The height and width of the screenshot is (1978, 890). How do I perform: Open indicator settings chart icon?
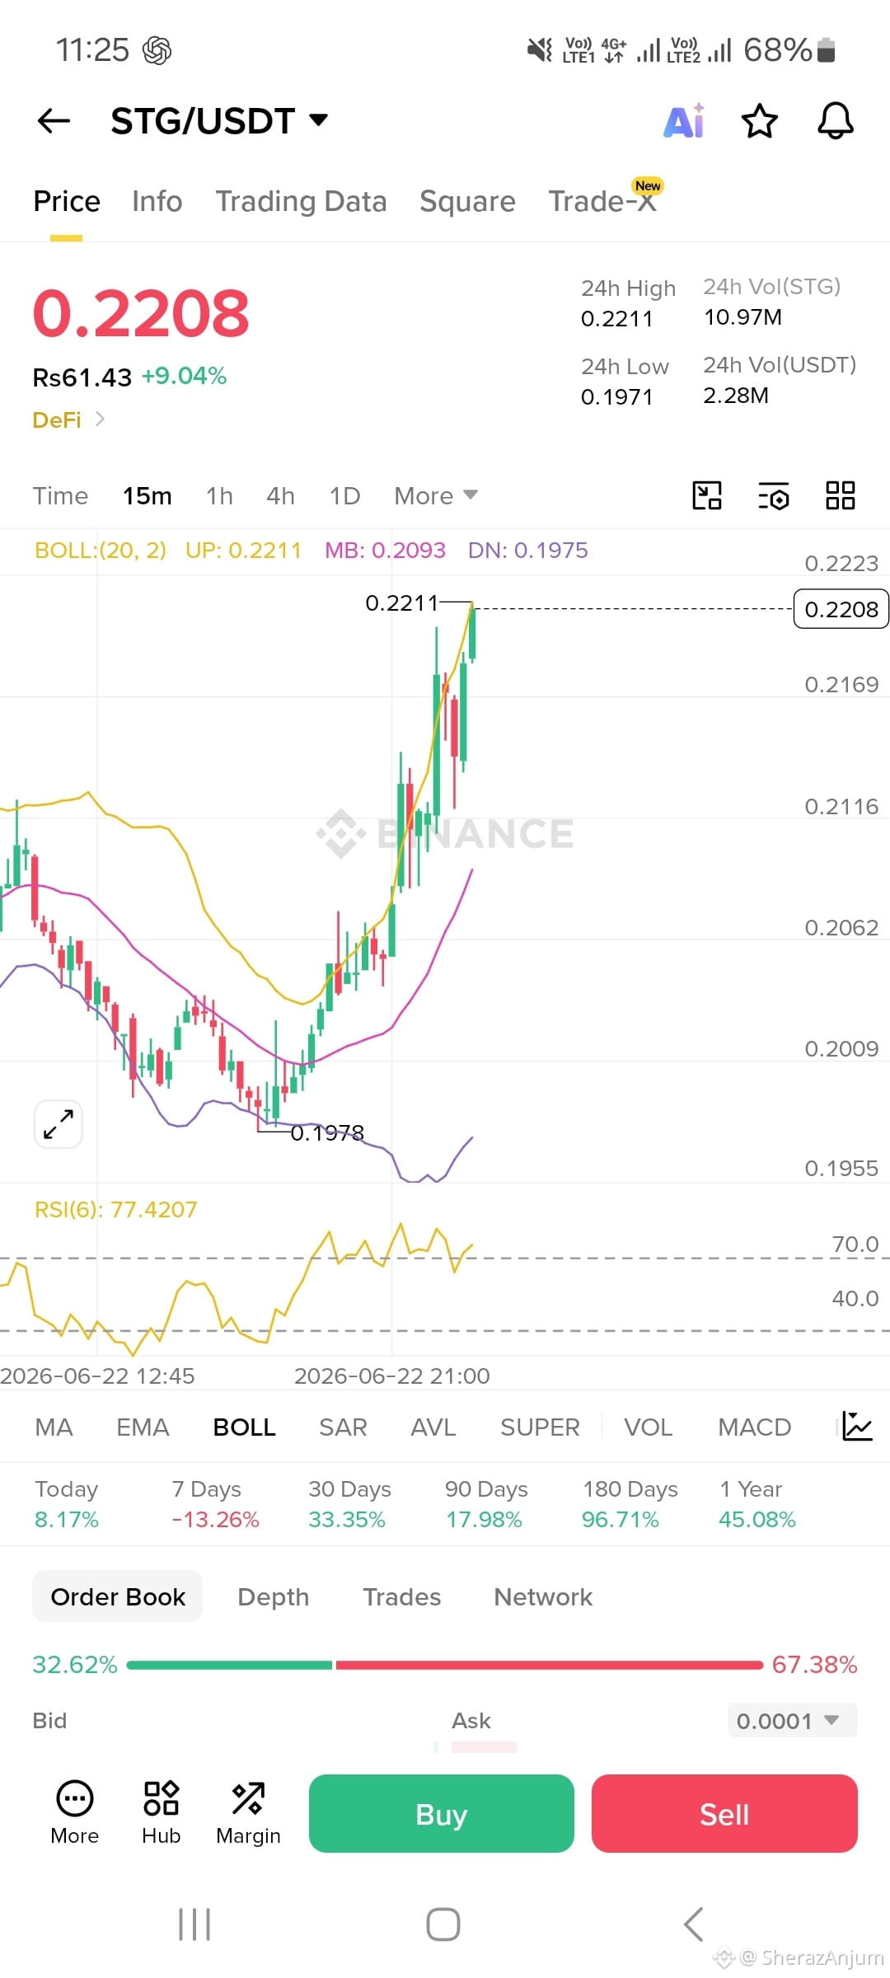[857, 1427]
